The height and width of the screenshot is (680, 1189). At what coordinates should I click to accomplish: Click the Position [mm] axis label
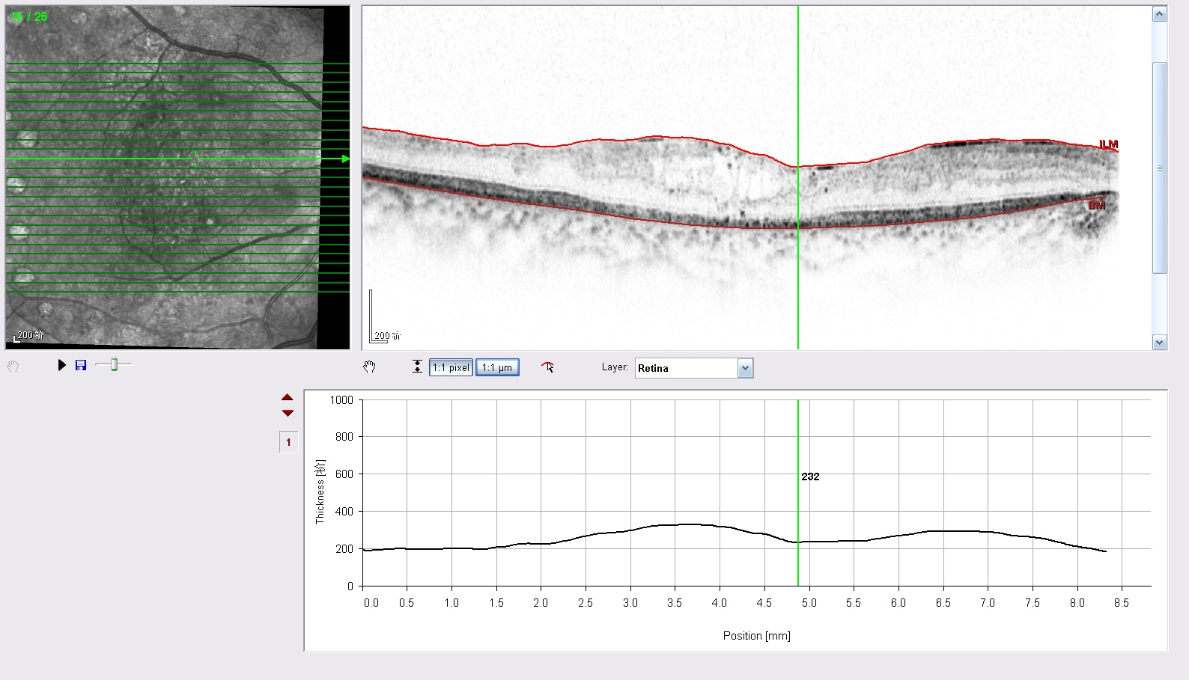tap(756, 636)
